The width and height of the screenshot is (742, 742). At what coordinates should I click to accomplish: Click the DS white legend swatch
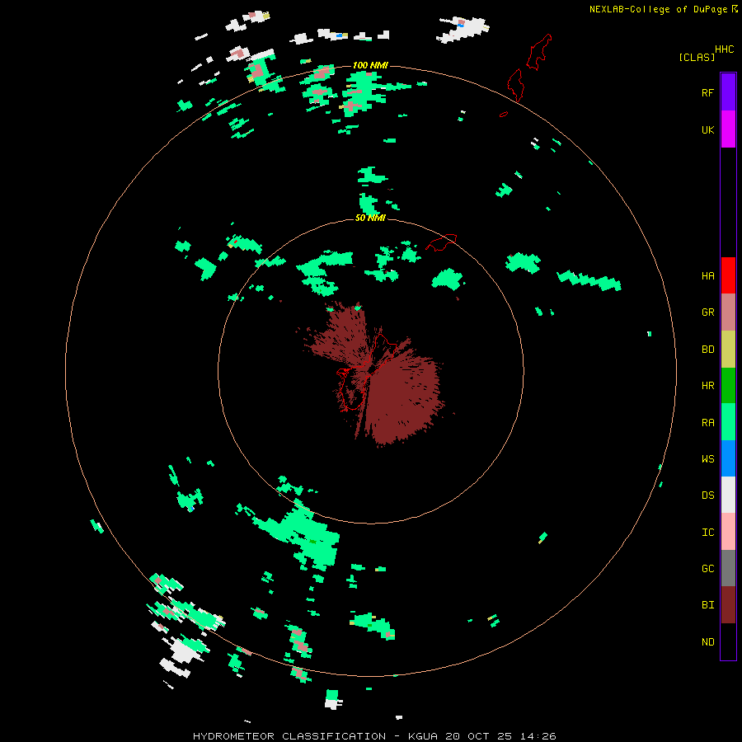click(x=728, y=495)
